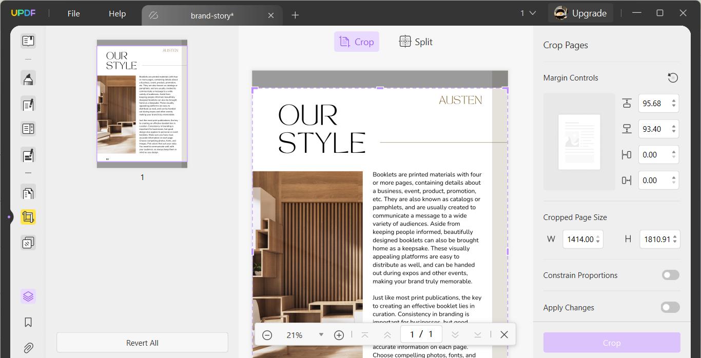Image resolution: width=701 pixels, height=358 pixels.
Task: Turn on Apply Changes switch
Action: 670,307
